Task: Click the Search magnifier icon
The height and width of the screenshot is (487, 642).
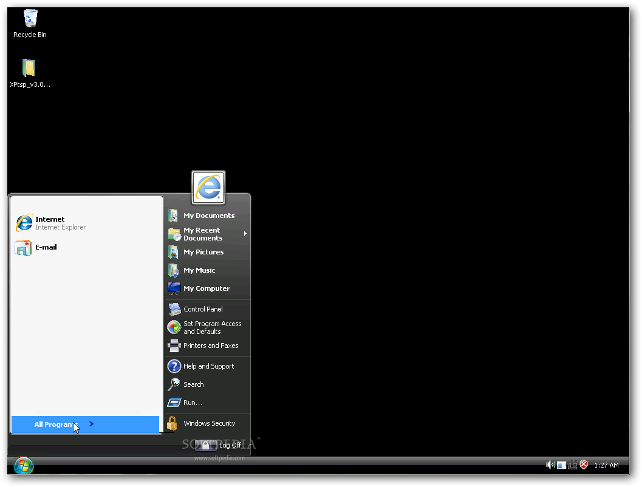Action: (x=174, y=384)
